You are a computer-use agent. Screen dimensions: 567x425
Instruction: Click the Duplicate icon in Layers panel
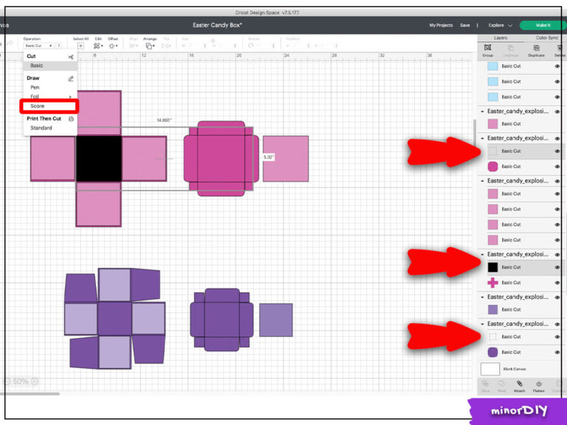pos(536,48)
